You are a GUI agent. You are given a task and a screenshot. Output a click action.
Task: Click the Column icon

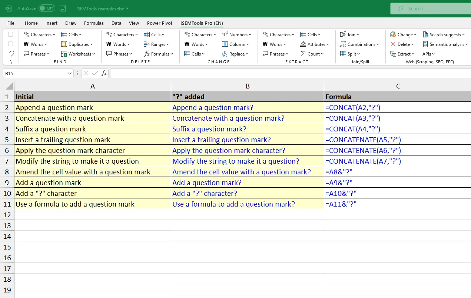coord(225,44)
